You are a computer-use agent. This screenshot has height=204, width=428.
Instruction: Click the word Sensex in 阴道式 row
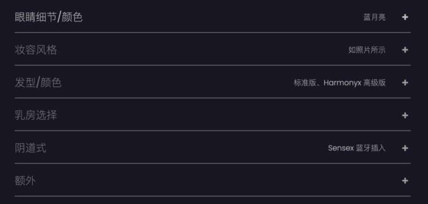pyautogui.click(x=341, y=148)
